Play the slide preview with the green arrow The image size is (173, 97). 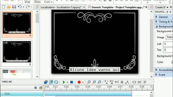coord(64,82)
